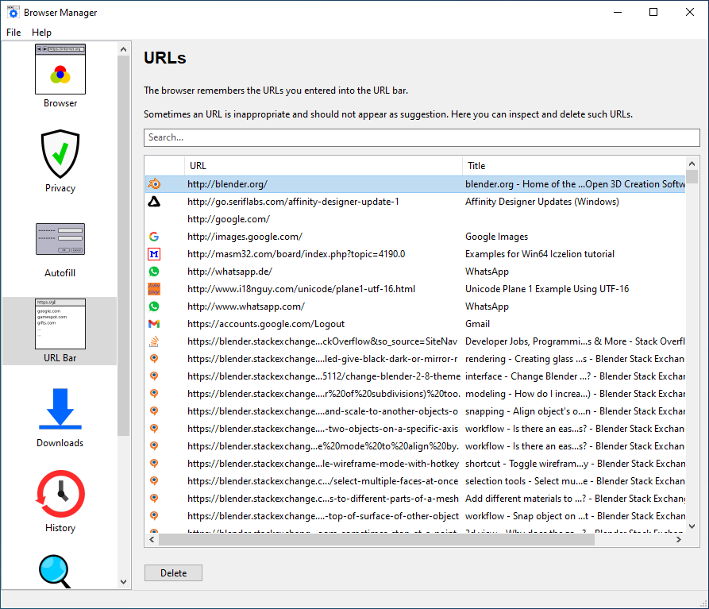The image size is (709, 609).
Task: Click the favicon for the Snap object row
Action: 154,516
